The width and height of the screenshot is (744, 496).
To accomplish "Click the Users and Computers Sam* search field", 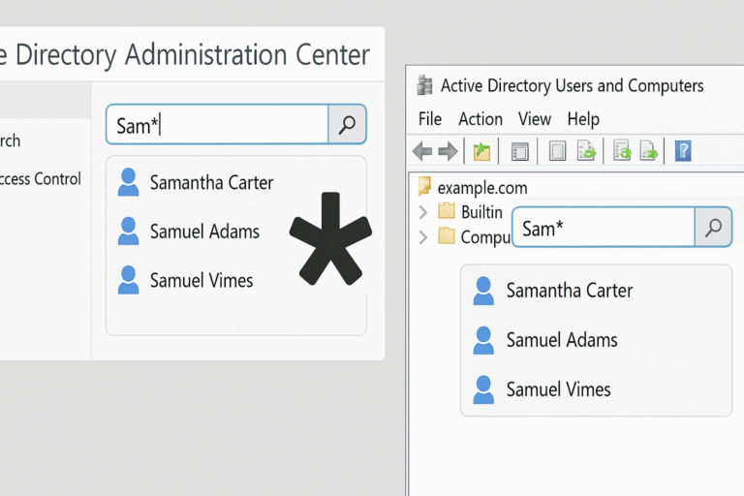I will pyautogui.click(x=604, y=227).
